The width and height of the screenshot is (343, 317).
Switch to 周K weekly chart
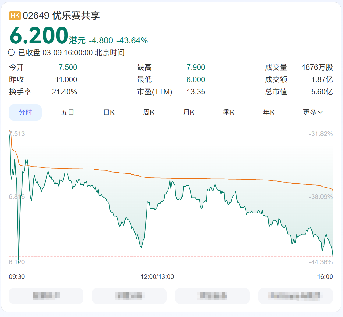[x=149, y=112]
